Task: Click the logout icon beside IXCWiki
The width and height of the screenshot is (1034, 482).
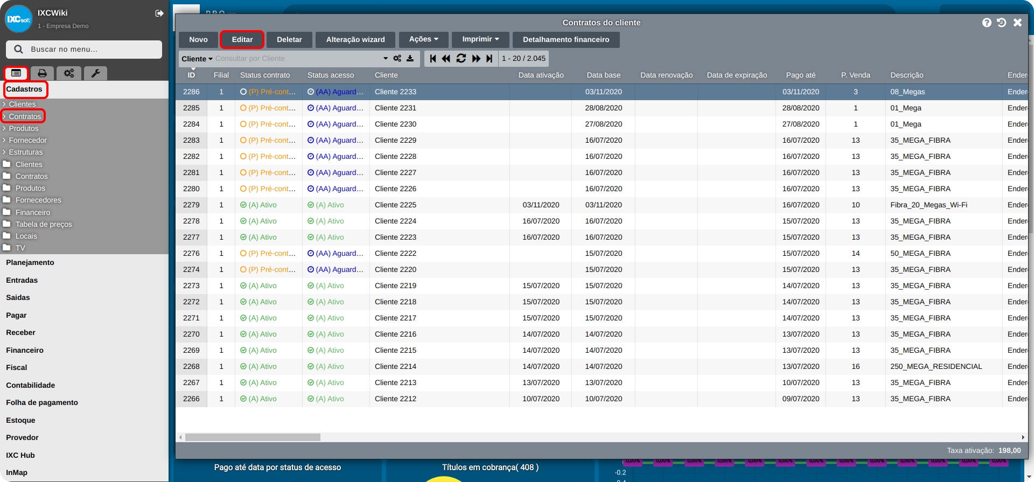Action: click(x=159, y=13)
